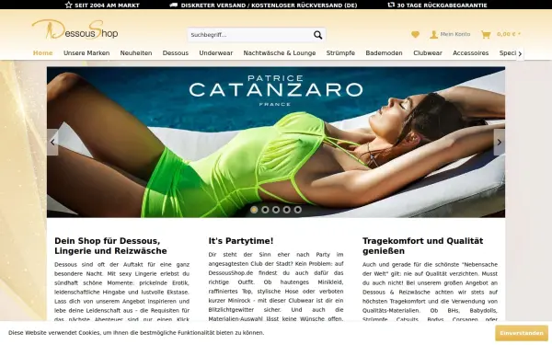Screen dimensions: 552x345
Task: Open Dessous category menu
Action: [x=176, y=53]
